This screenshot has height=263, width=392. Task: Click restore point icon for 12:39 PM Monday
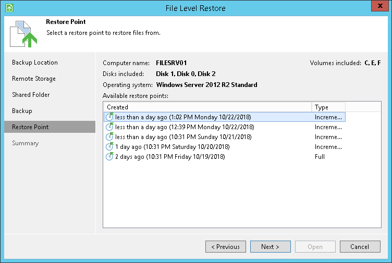(x=109, y=127)
